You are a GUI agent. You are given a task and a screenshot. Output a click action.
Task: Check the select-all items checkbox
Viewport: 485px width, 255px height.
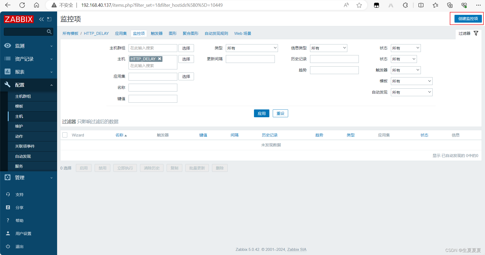[x=65, y=135]
